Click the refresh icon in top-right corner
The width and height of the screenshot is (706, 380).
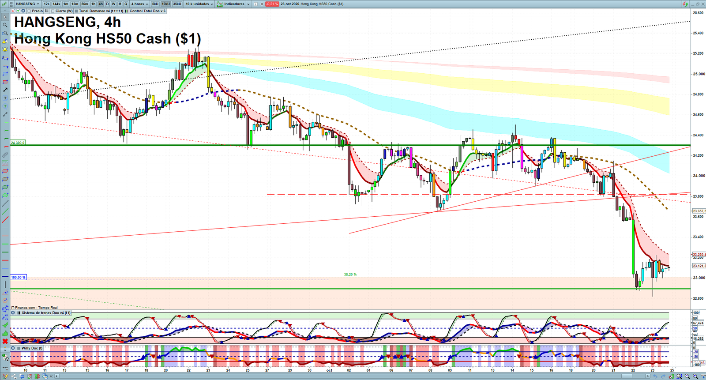[x=685, y=4]
